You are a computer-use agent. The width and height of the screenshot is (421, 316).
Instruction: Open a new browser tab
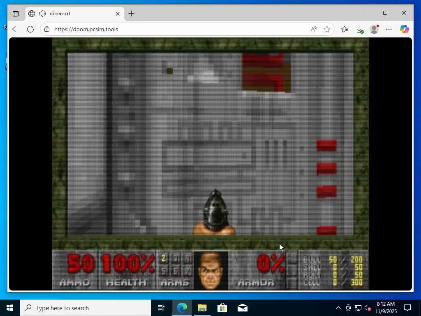click(x=131, y=14)
